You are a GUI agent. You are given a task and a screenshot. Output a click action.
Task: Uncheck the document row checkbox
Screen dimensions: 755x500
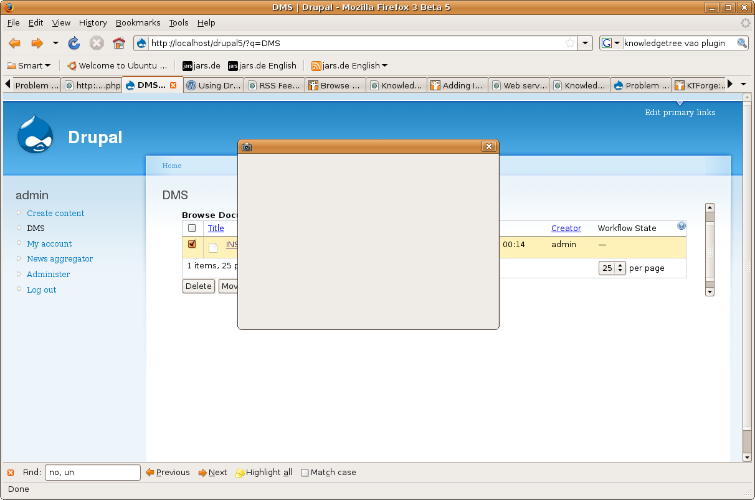[x=192, y=244]
